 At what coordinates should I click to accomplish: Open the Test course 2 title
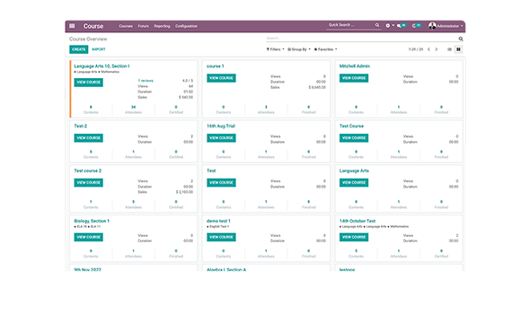[87, 170]
